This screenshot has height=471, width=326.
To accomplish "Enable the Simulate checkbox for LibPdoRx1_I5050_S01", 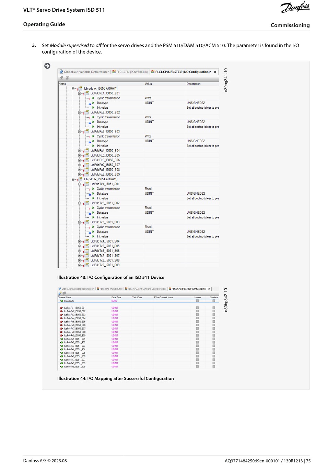I will pyautogui.click(x=213, y=308).
